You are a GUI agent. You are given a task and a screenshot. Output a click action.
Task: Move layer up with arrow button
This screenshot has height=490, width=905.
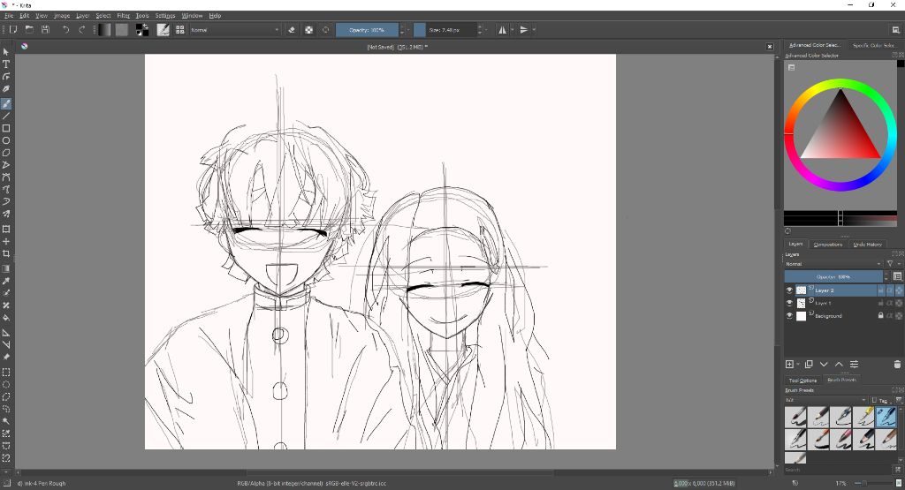point(839,364)
